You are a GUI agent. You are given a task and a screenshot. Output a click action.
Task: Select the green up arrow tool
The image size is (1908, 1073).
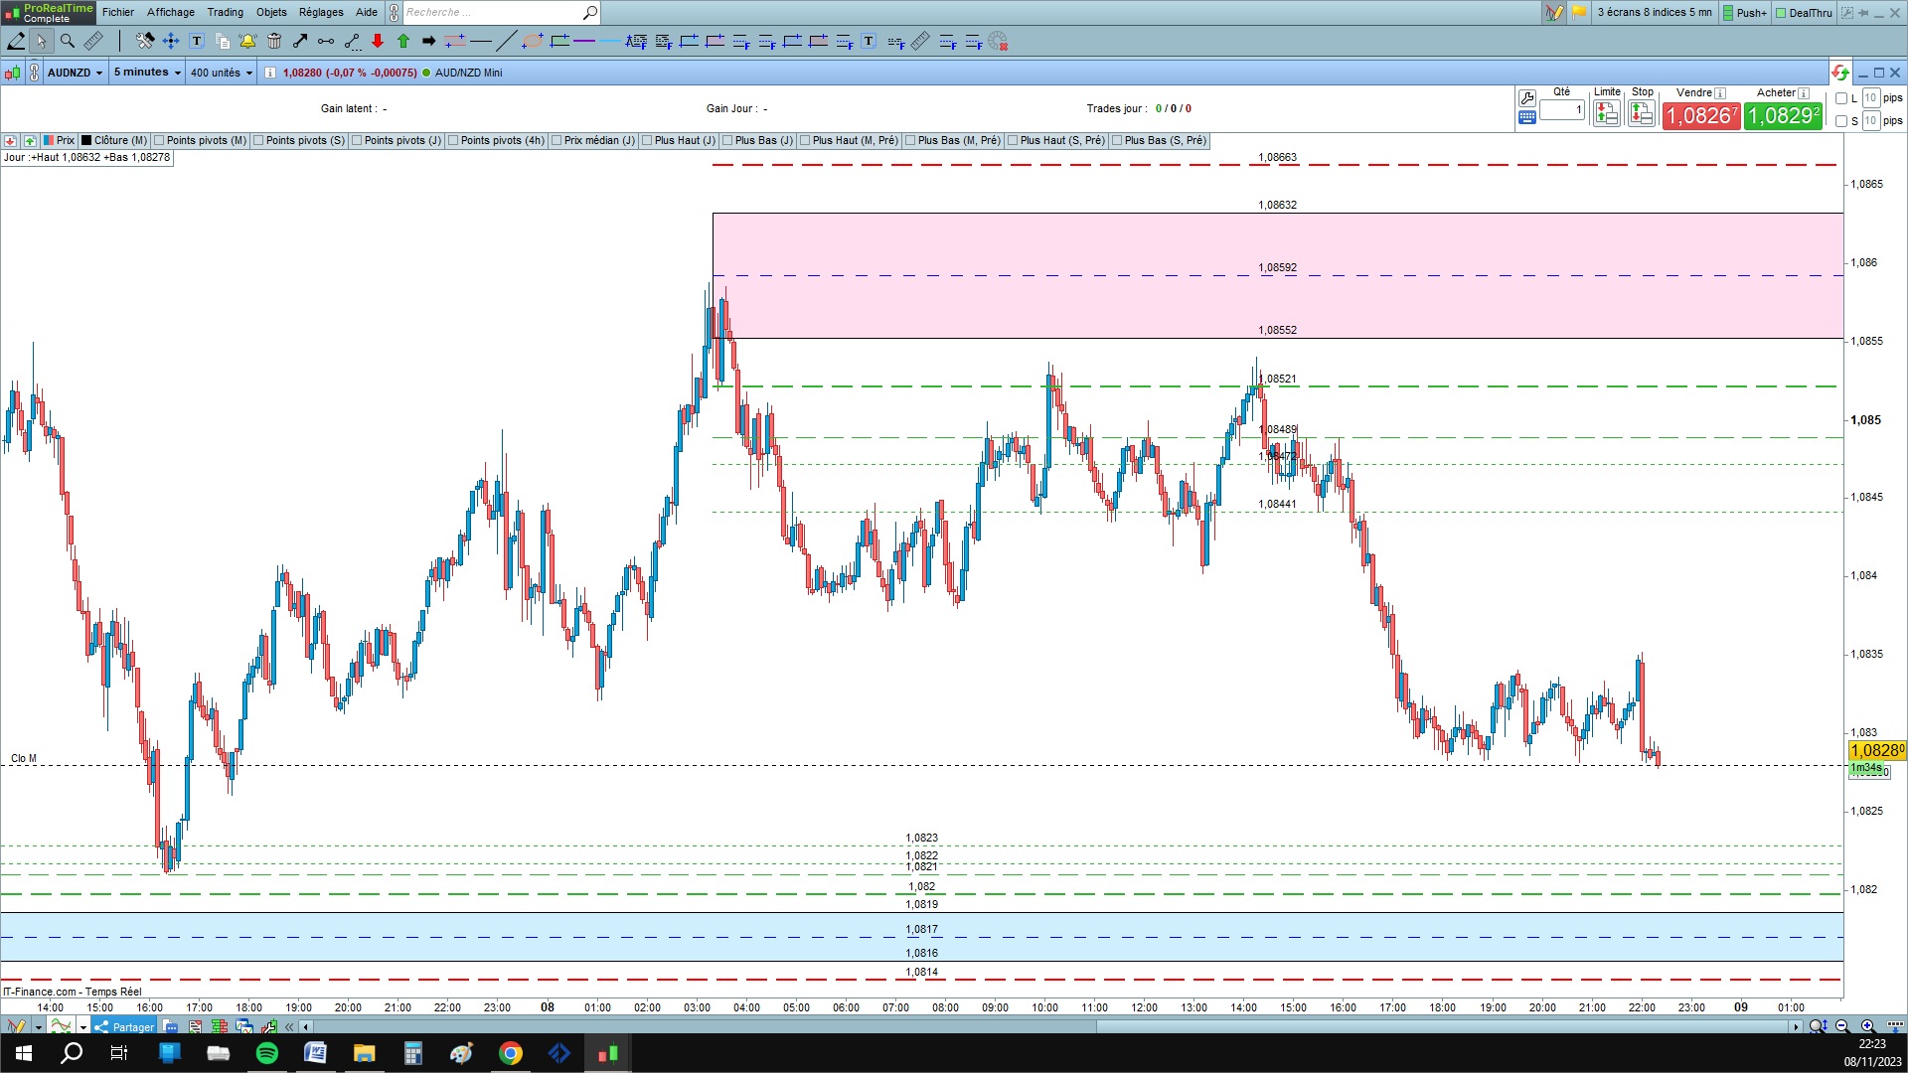[x=403, y=41]
